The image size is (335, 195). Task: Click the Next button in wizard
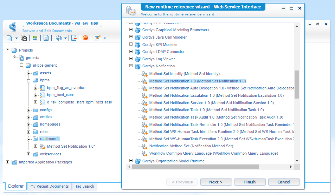point(216,182)
